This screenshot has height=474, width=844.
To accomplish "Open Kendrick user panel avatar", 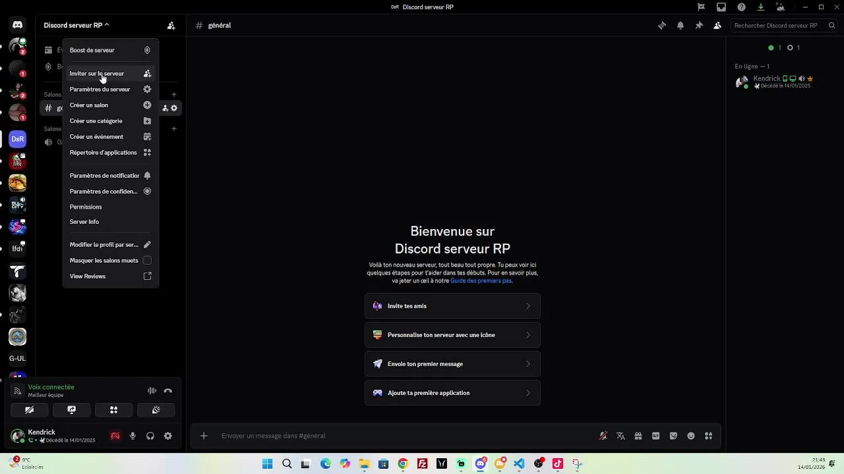I will point(18,436).
